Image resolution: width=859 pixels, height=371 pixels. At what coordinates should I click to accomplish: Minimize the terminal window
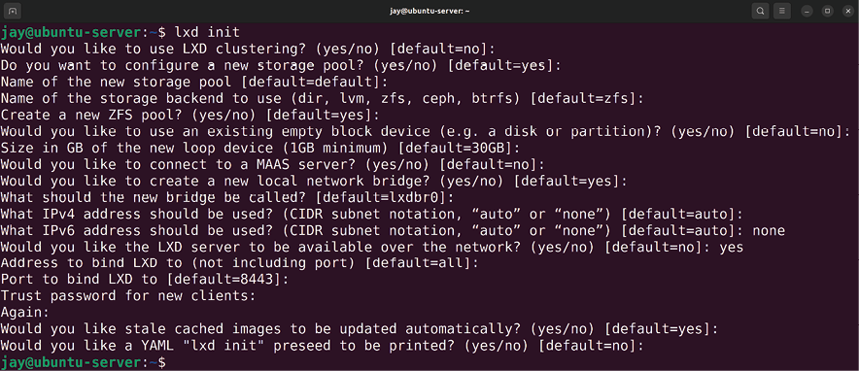[x=807, y=11]
